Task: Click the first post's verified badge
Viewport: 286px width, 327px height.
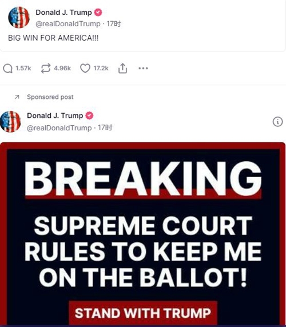Action: (x=98, y=13)
